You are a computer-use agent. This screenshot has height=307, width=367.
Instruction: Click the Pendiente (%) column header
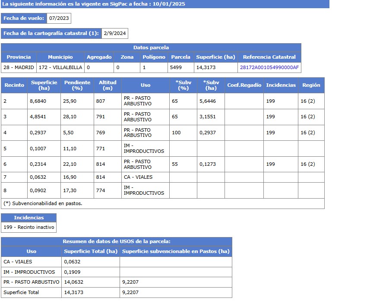pyautogui.click(x=77, y=85)
